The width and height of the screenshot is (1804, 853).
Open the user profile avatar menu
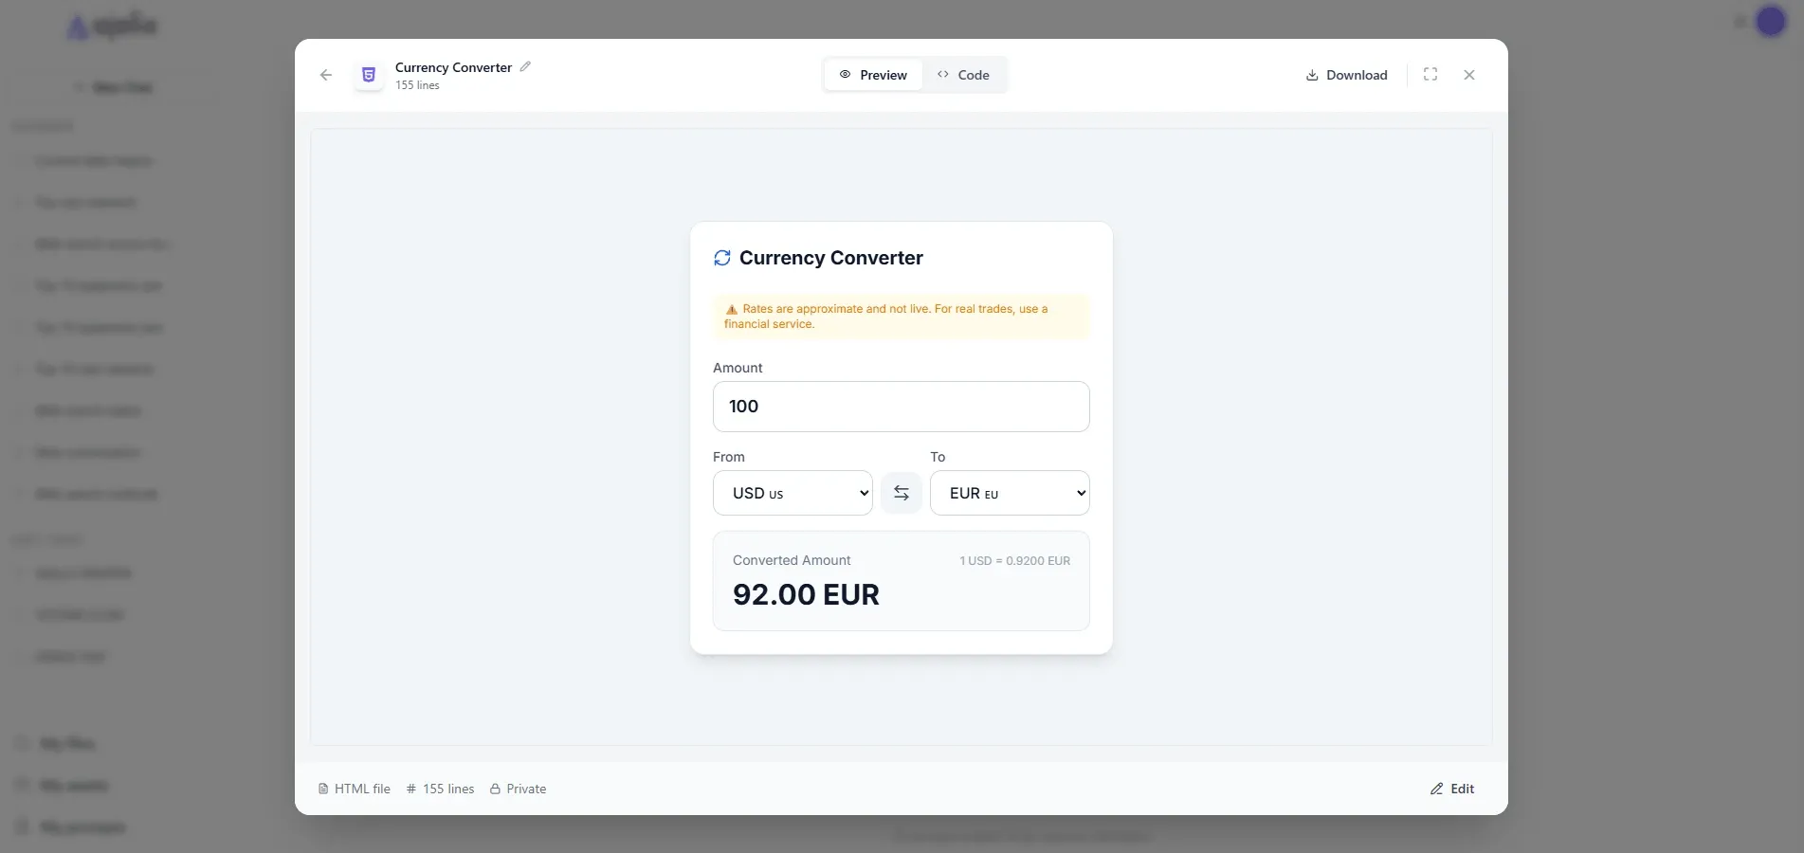click(1771, 21)
